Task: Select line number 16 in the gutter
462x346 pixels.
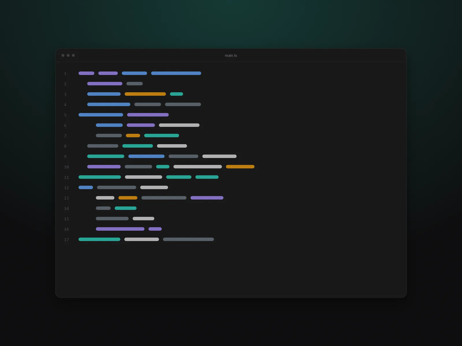Action: (66, 229)
